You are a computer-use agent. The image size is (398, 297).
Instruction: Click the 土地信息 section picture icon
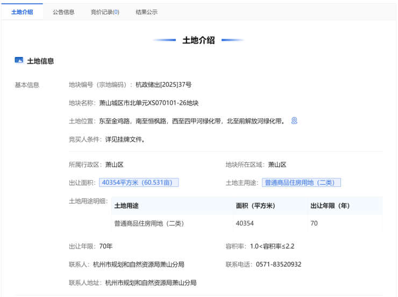tap(19, 61)
